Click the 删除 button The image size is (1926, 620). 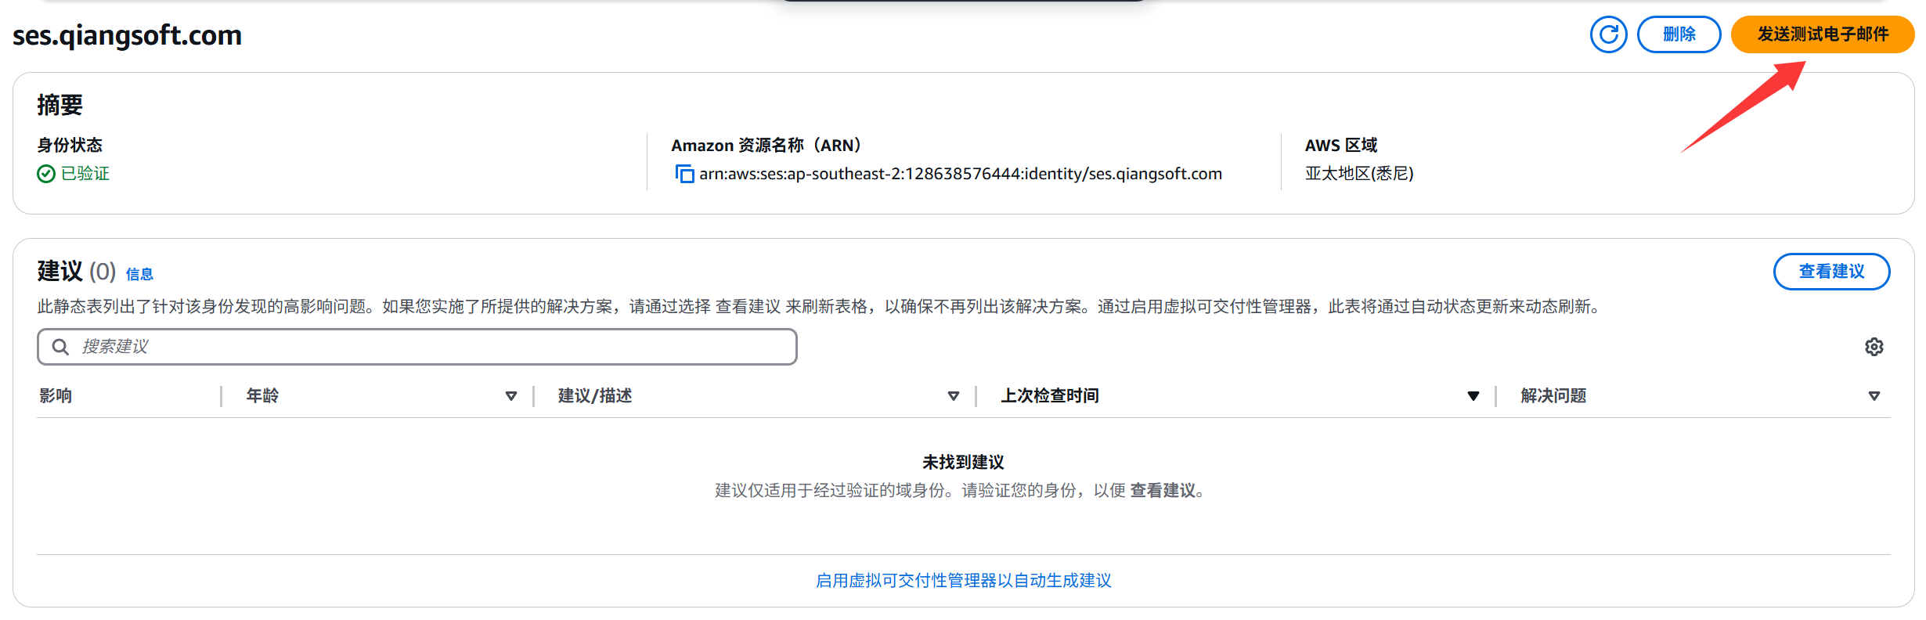1679,34
